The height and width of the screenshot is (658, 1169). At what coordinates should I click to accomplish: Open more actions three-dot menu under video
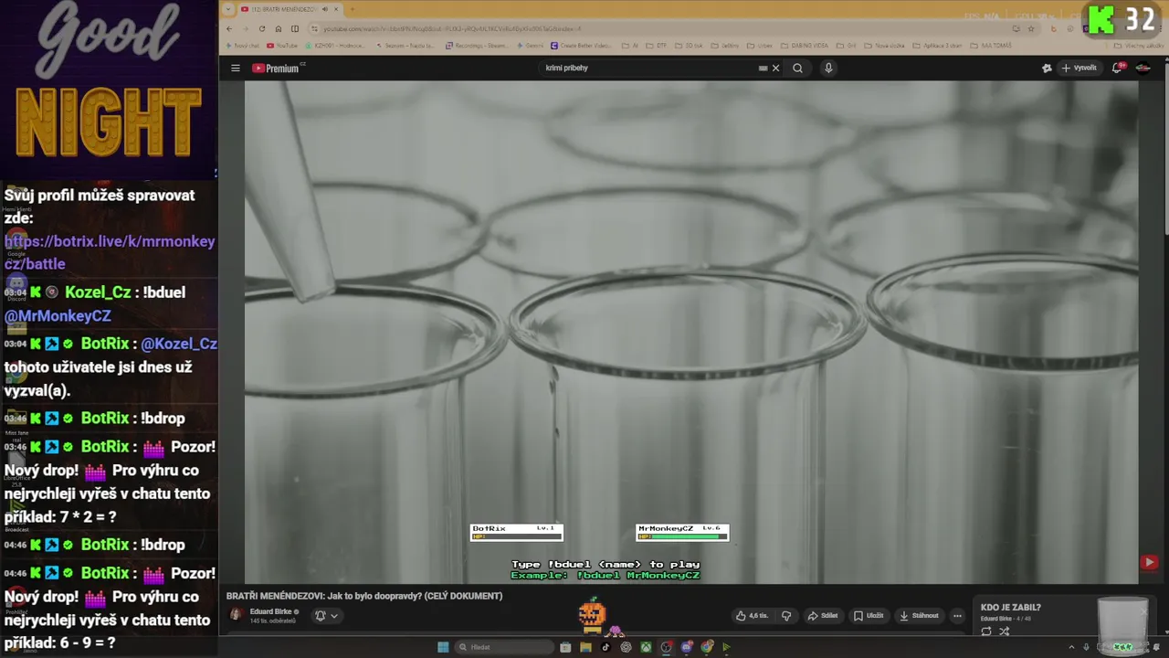coord(957,616)
